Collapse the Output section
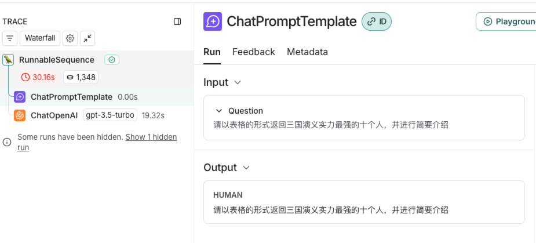 246,168
